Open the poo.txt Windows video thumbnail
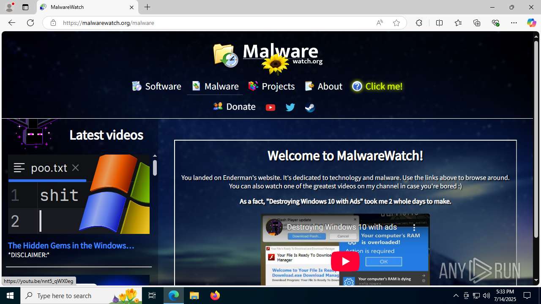Image resolution: width=541 pixels, height=304 pixels. (x=79, y=194)
